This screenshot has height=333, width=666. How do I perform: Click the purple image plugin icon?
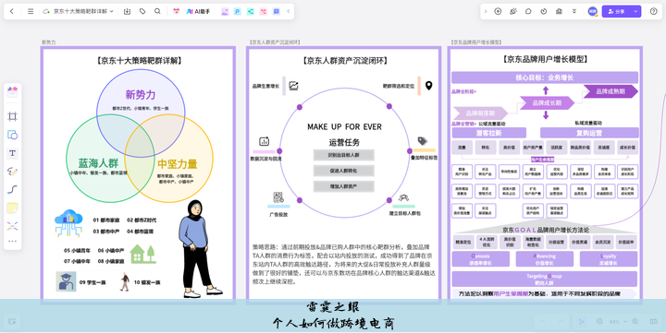click(225, 11)
